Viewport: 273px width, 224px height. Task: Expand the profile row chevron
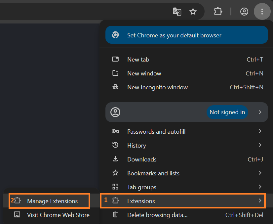[260, 112]
